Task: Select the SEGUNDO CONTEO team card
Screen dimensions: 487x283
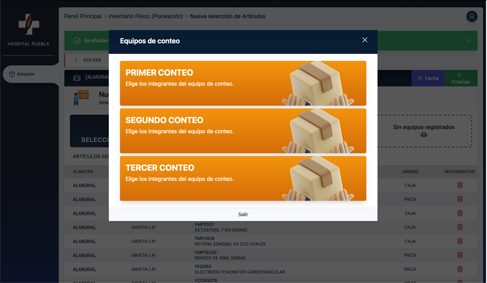Action: (243, 131)
